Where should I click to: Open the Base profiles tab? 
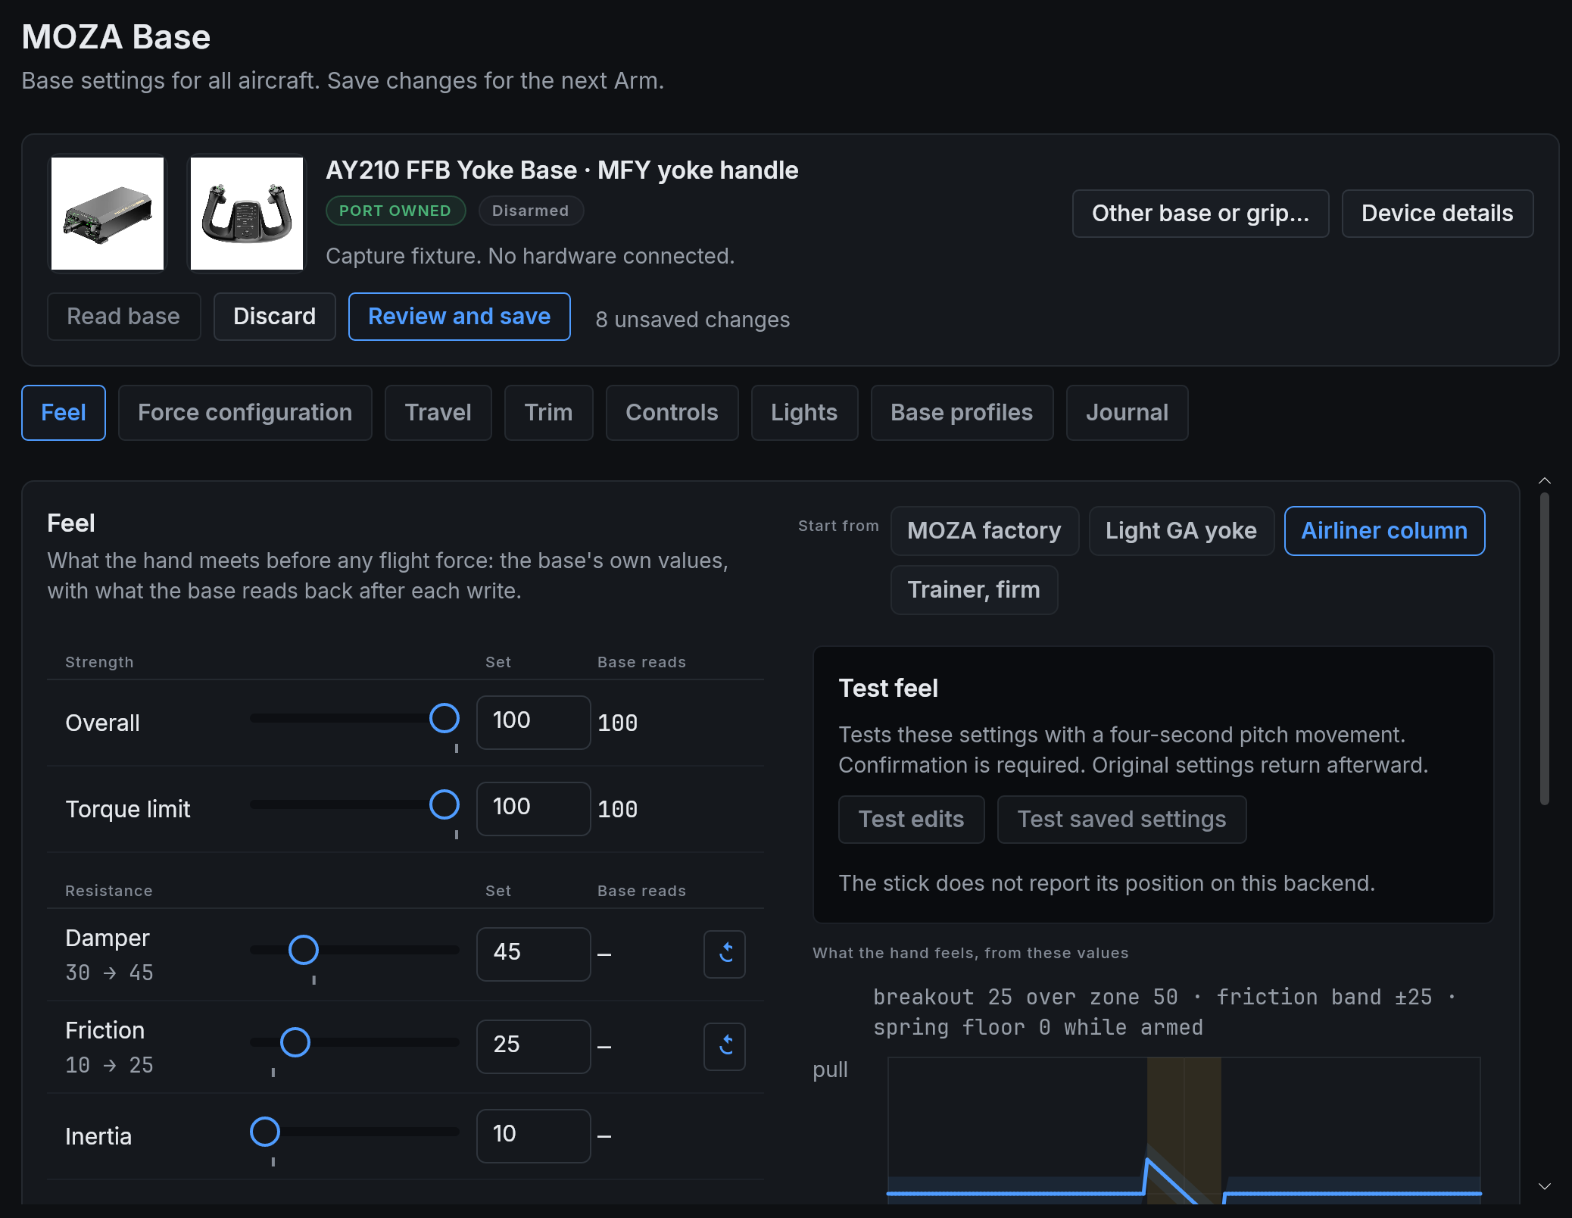(x=962, y=413)
